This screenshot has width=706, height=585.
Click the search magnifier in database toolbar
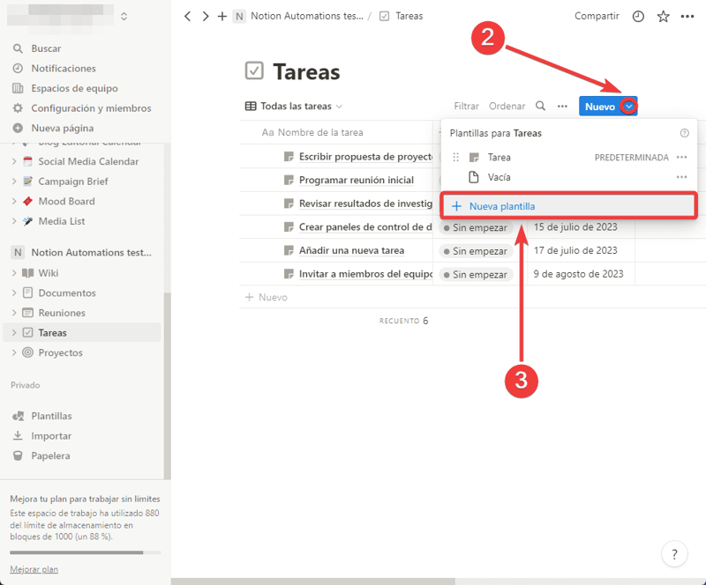541,107
